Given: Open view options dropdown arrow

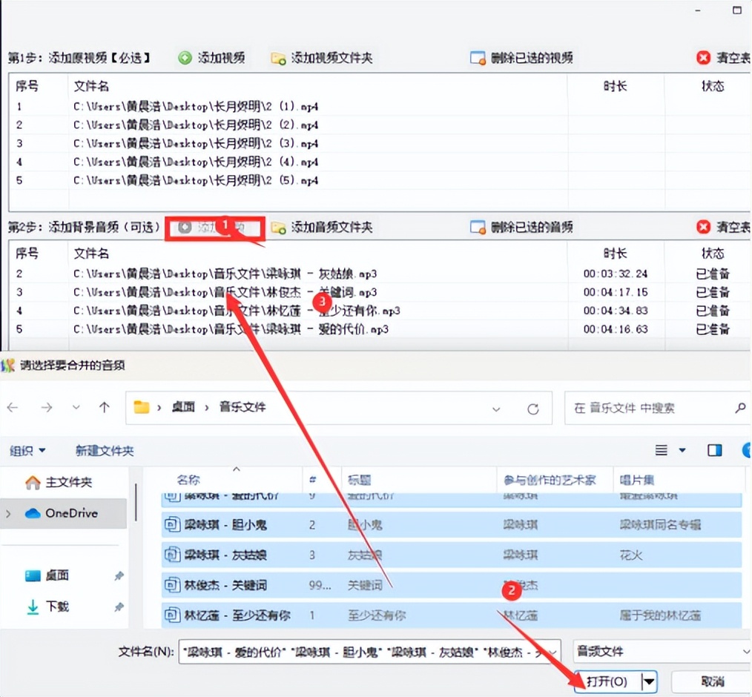Looking at the screenshot, I should (682, 450).
